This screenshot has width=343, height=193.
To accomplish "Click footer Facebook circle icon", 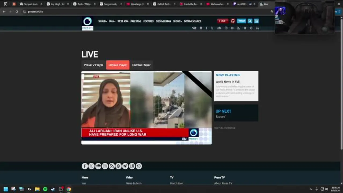I will click(85, 166).
